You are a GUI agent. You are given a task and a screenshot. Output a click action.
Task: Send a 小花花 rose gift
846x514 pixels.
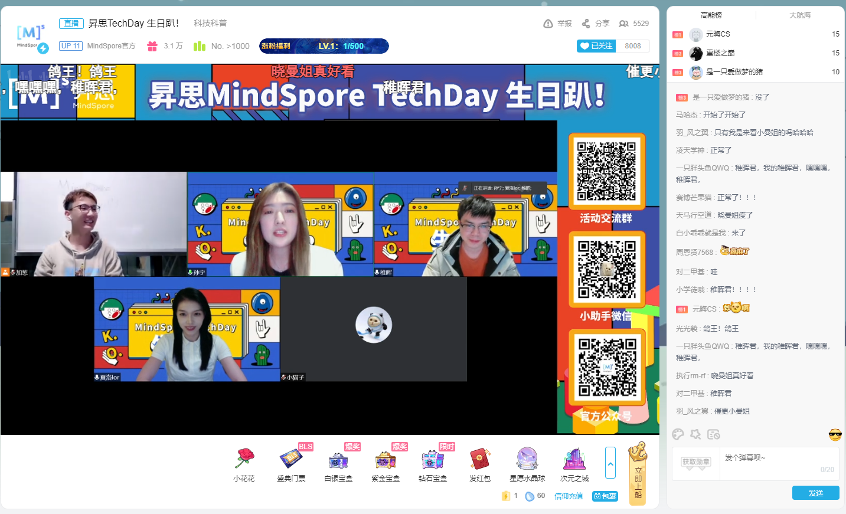click(244, 464)
